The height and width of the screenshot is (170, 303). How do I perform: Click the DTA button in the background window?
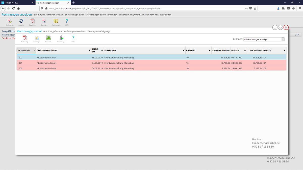click(x=297, y=35)
